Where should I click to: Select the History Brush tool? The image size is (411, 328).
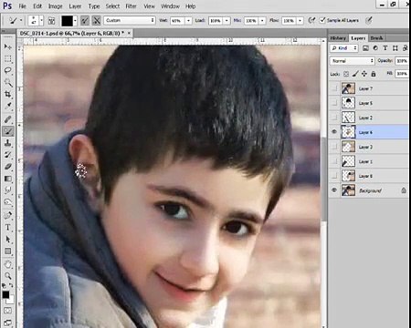pos(8,155)
